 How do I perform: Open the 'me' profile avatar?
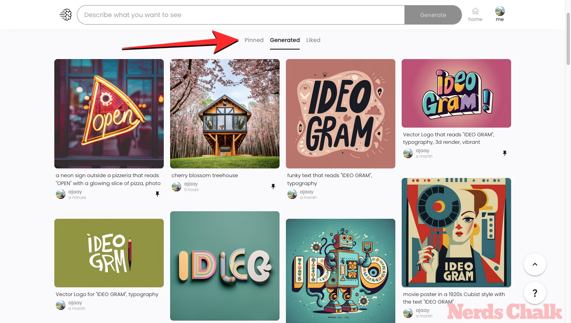click(500, 11)
